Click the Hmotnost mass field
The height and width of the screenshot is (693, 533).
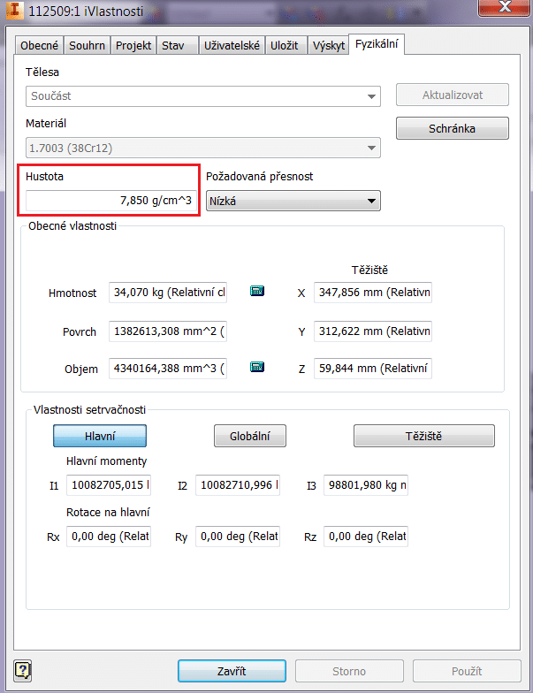point(168,293)
